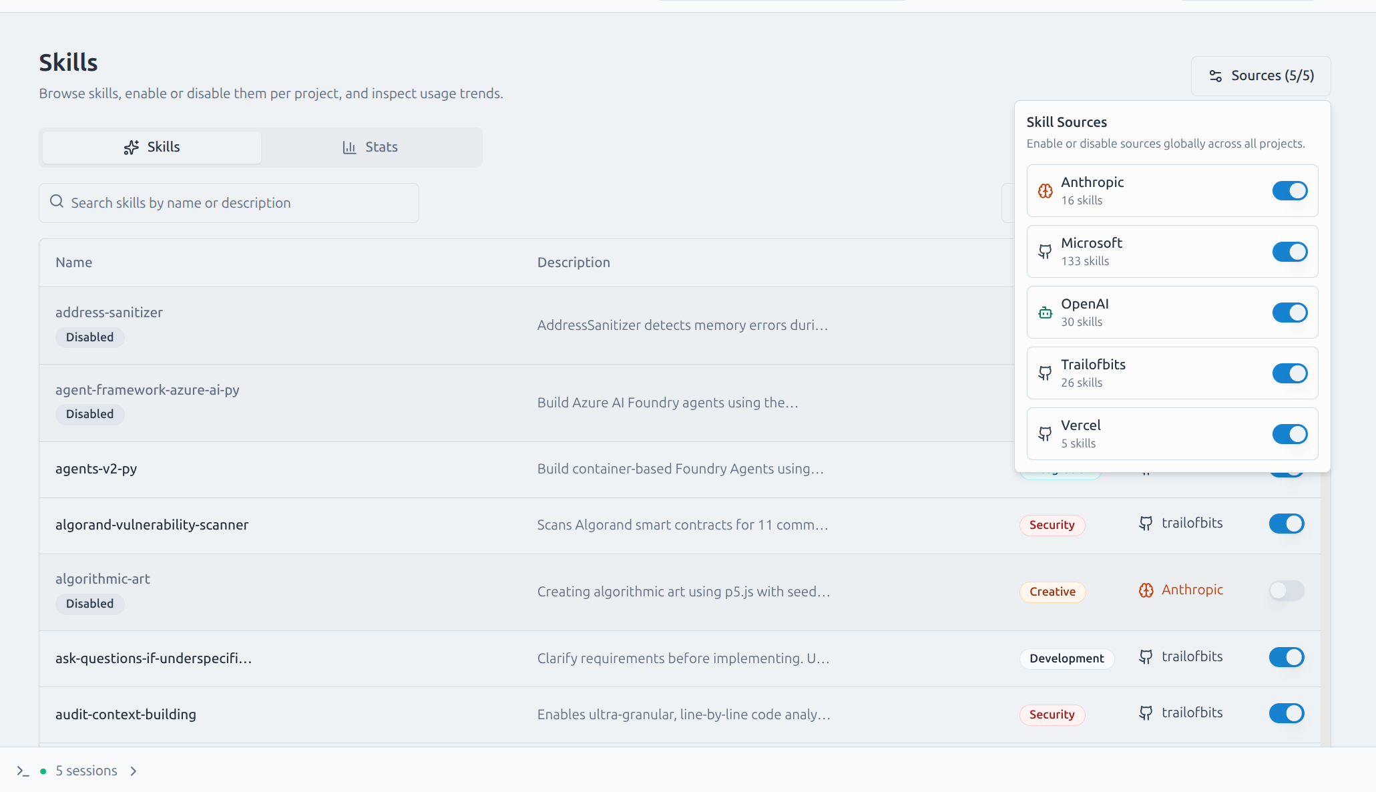Switch off the Trailofbits source toggle
Viewport: 1376px width, 792px height.
pos(1290,373)
